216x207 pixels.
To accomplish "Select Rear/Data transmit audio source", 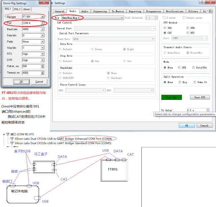I will [x=165, y=53].
